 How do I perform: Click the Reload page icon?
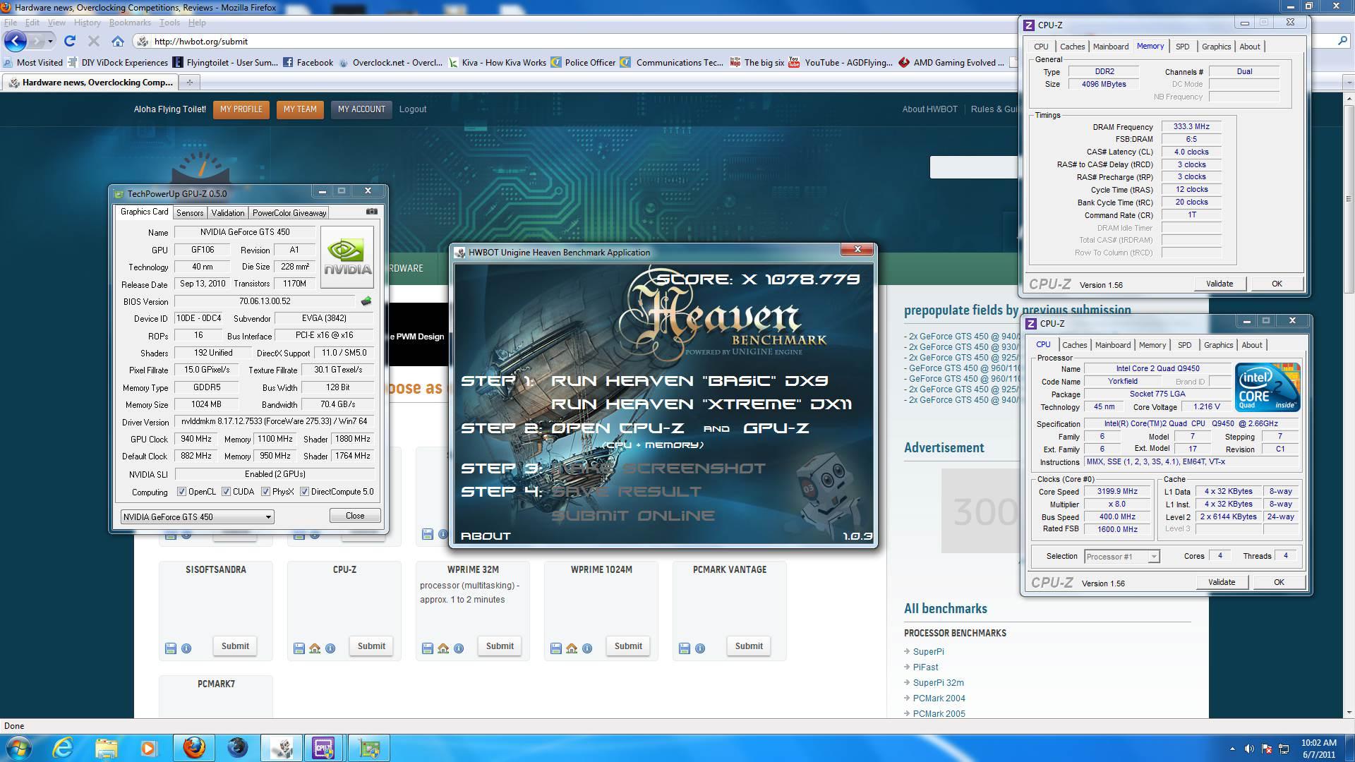(69, 41)
